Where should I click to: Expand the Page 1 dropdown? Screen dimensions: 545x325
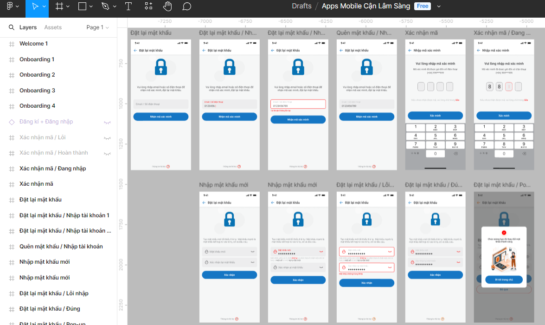pyautogui.click(x=97, y=27)
